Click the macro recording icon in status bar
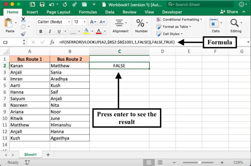Viewport: 251px width, 166px height. [x=27, y=162]
